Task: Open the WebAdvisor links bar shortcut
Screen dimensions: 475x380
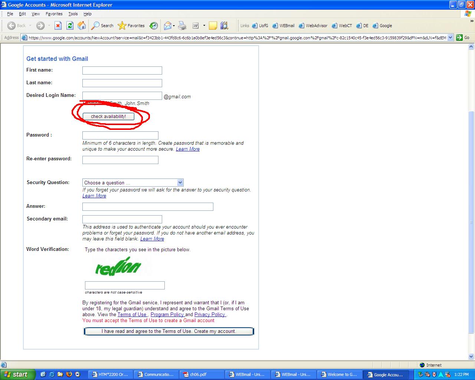Action: [x=313, y=26]
